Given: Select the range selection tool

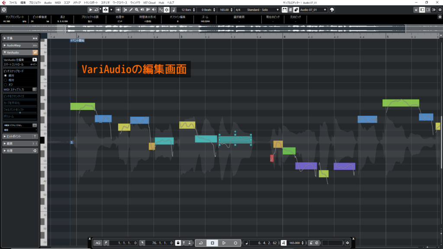Looking at the screenshot, I should tap(125, 10).
